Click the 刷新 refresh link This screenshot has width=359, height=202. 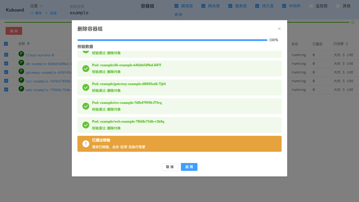coord(179,14)
